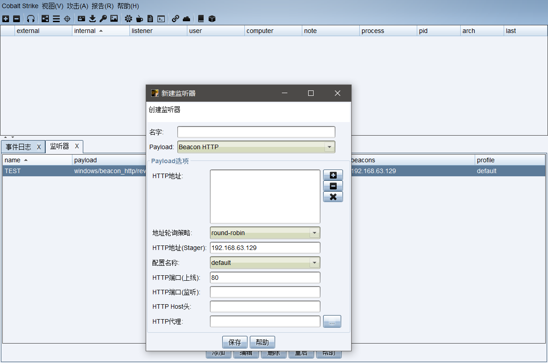Open the 攻击(A) menu
This screenshot has height=363, width=548.
[x=77, y=6]
